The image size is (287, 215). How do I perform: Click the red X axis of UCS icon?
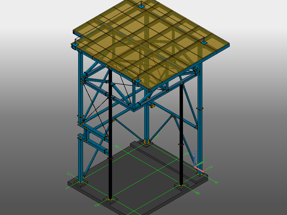tap(200, 170)
